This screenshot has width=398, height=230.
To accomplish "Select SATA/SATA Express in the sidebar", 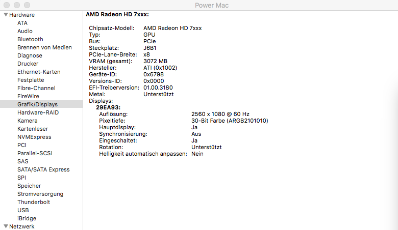I will tap(43, 169).
